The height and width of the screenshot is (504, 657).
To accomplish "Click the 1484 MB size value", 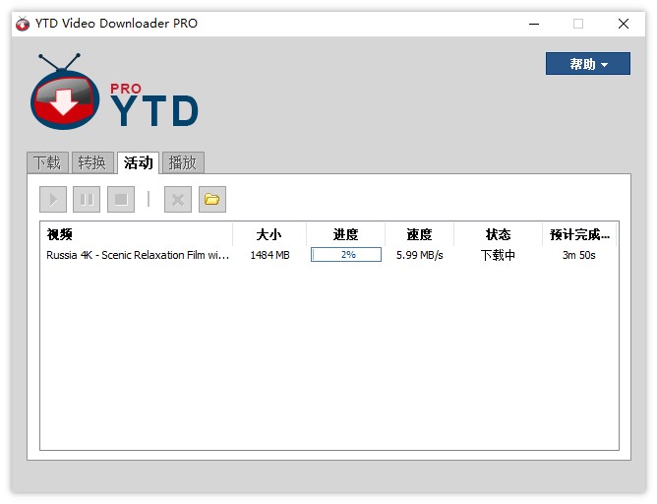I will coord(269,255).
